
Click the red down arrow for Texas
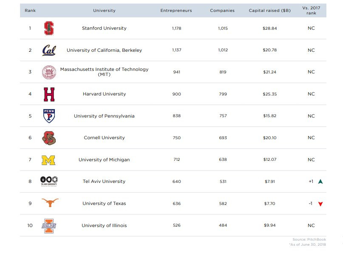(320, 204)
